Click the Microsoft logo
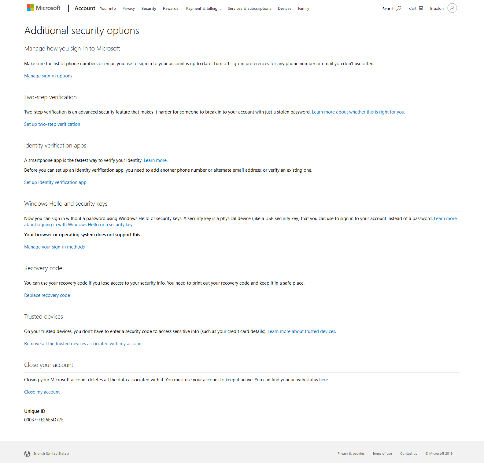484x463 pixels. 44,8
